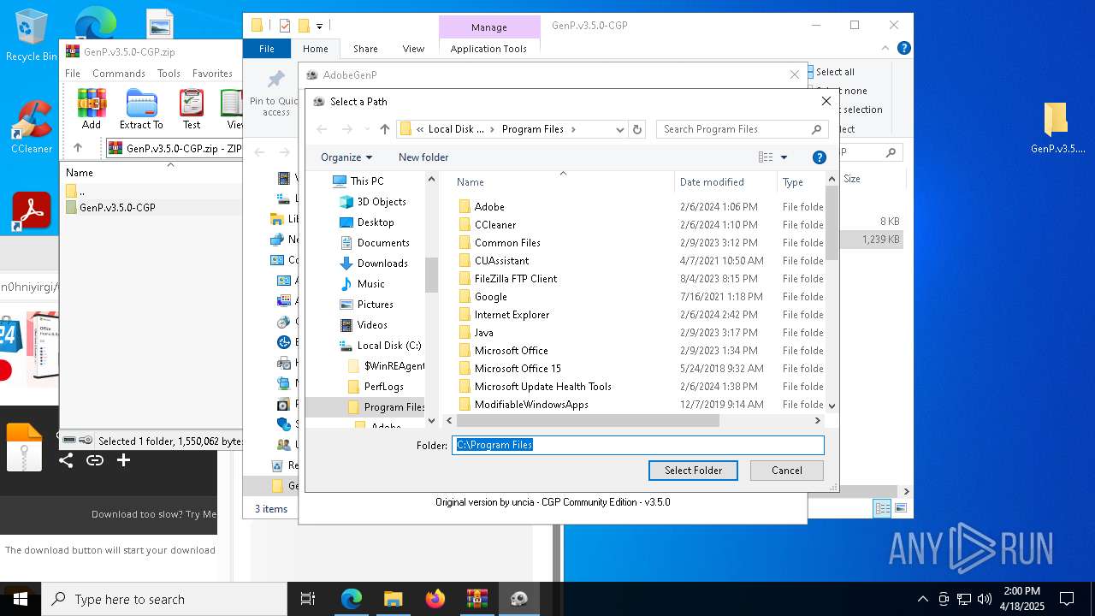Open Application Tools ribbon tab
The height and width of the screenshot is (616, 1095).
488,49
